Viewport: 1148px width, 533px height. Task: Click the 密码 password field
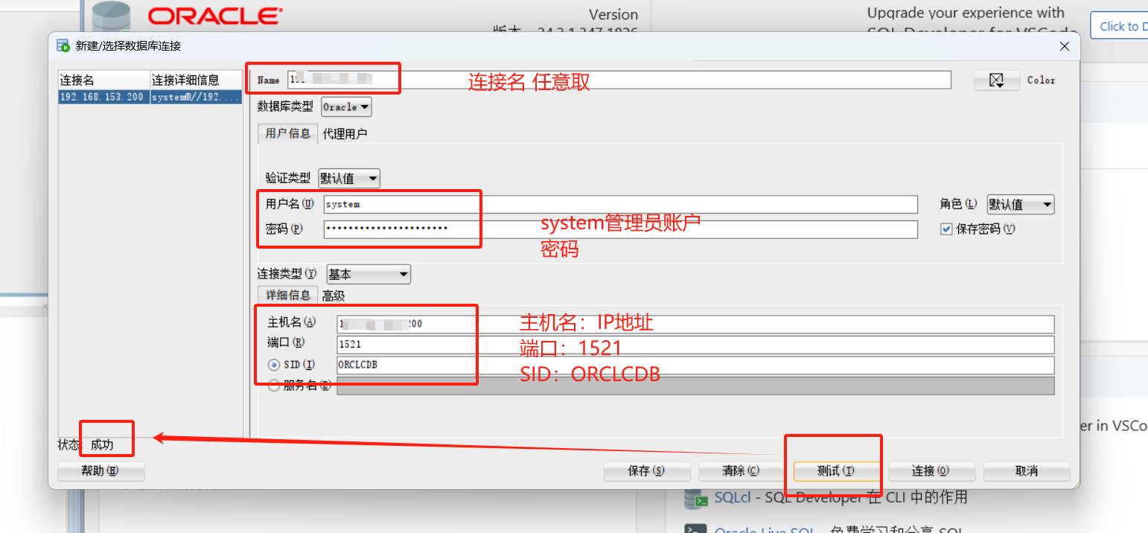click(x=620, y=229)
